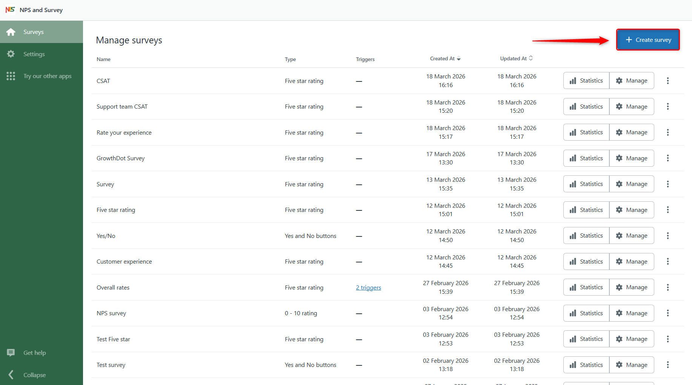Click the Create survey button
692x385 pixels.
pos(648,40)
